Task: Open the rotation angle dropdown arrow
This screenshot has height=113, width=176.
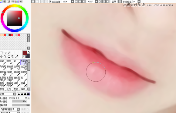Action: [x=96, y=2]
